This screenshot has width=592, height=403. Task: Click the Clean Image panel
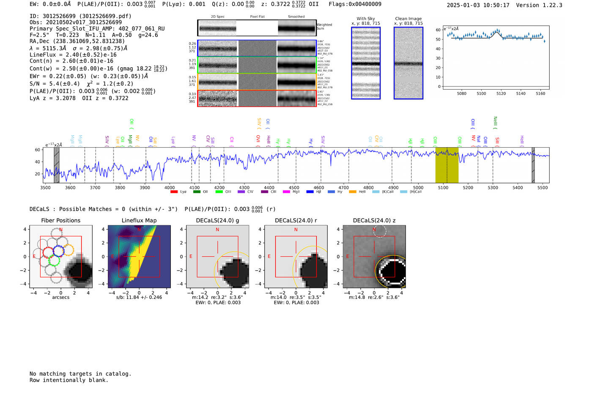[408, 63]
